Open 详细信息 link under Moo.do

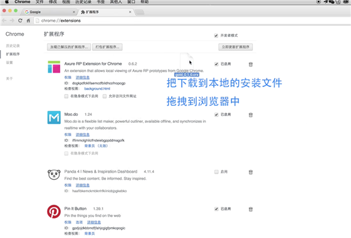pos(83,135)
